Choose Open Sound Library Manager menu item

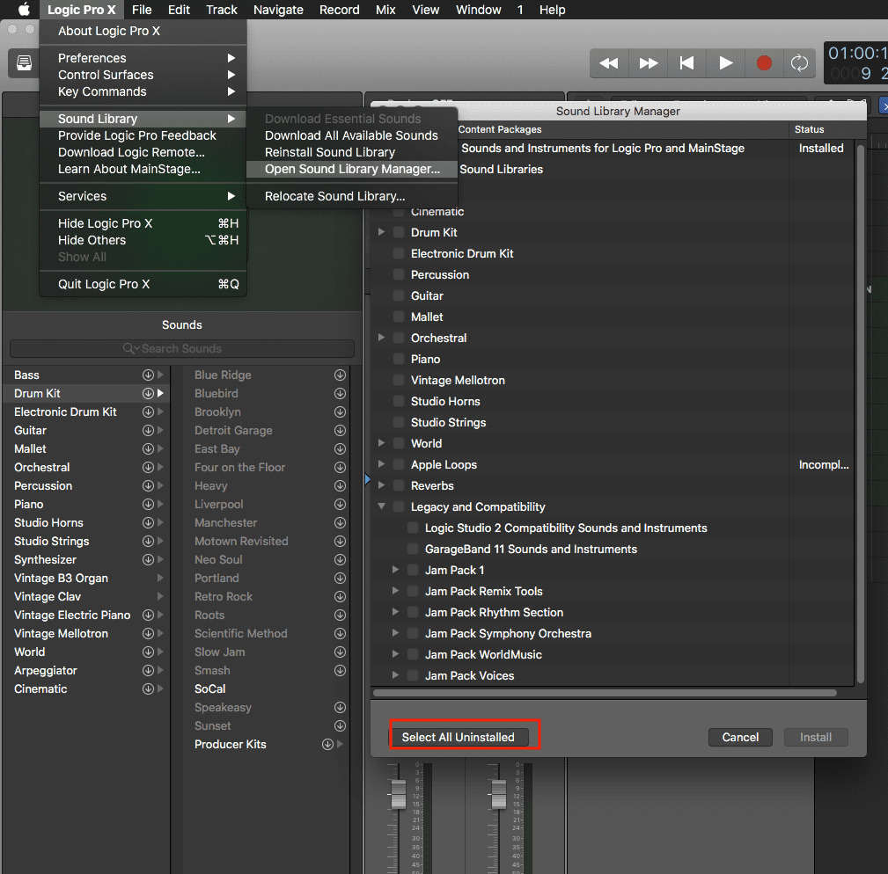(x=352, y=169)
